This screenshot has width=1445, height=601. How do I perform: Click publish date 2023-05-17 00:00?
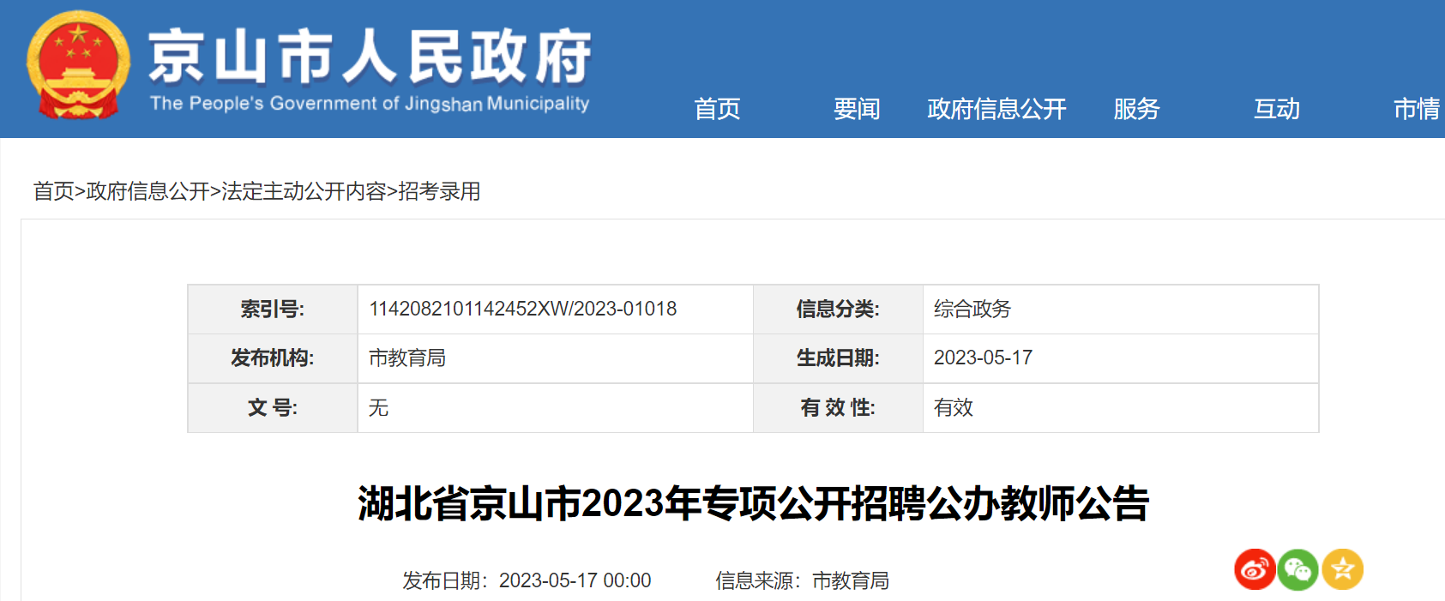(575, 580)
